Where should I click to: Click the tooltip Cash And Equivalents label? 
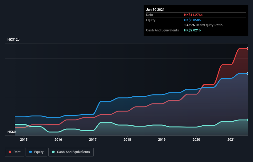pos(162,30)
